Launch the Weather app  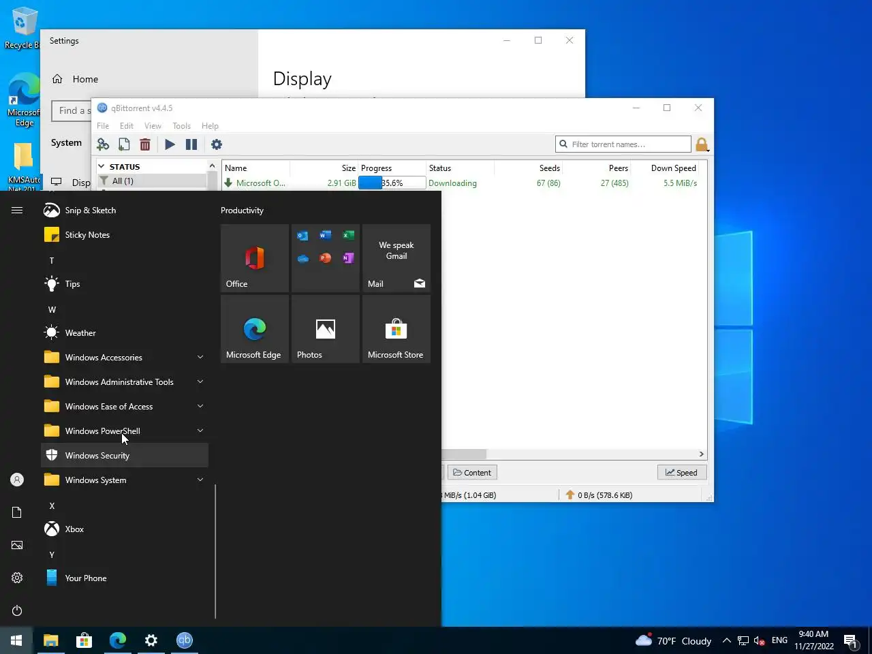(125, 333)
